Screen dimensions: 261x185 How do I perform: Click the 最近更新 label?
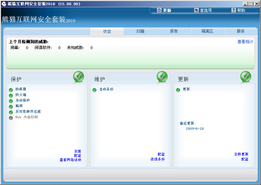(188, 123)
